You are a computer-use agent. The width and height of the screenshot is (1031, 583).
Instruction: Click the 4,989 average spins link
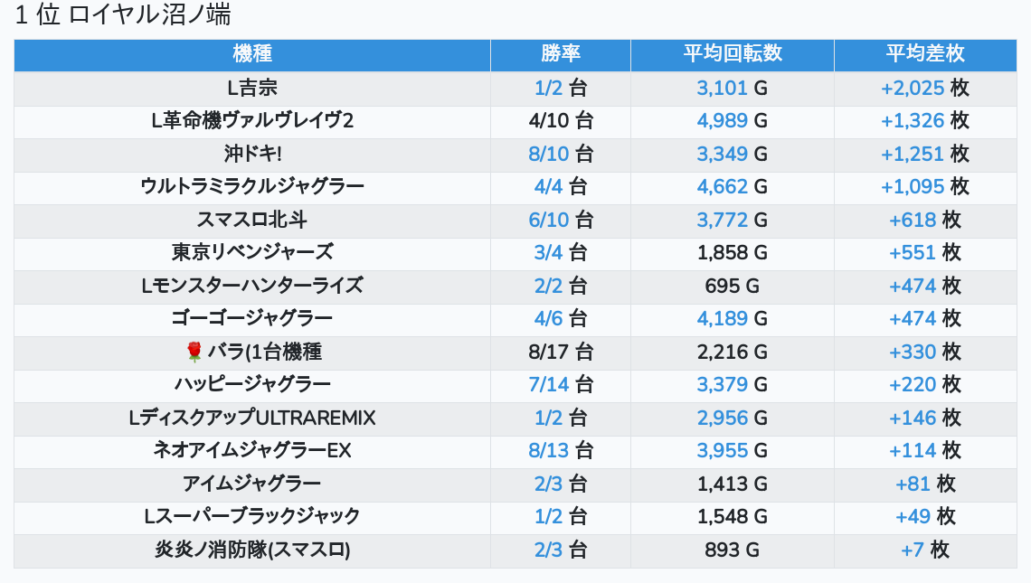pyautogui.click(x=722, y=120)
